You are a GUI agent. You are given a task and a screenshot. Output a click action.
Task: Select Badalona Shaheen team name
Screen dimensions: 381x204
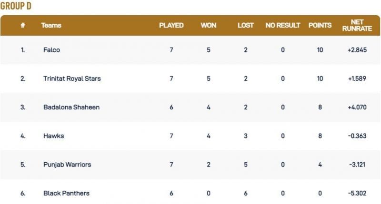[71, 107]
